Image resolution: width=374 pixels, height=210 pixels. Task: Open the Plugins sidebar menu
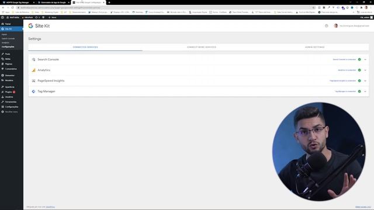pos(8,92)
